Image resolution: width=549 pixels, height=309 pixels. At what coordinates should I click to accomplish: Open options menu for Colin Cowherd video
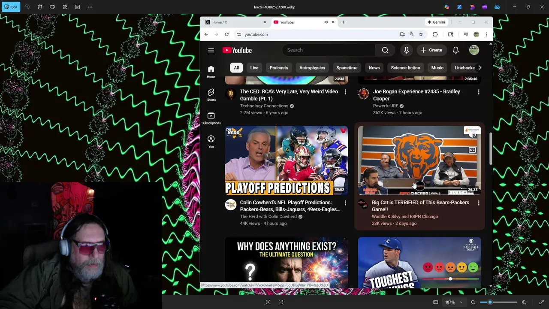coord(345,203)
